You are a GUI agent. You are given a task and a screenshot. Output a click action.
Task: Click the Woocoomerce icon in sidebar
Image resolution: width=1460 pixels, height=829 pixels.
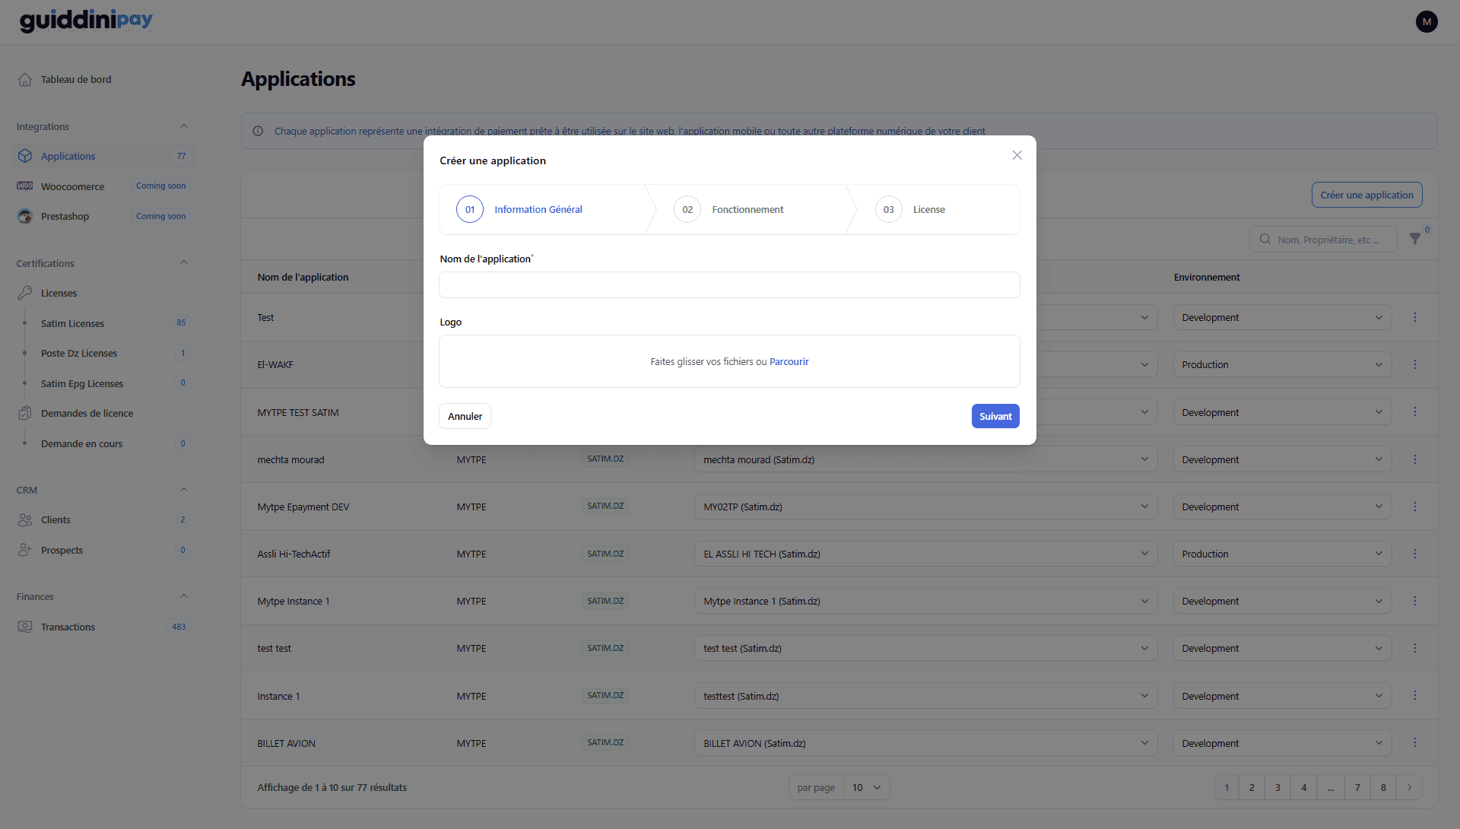point(25,186)
